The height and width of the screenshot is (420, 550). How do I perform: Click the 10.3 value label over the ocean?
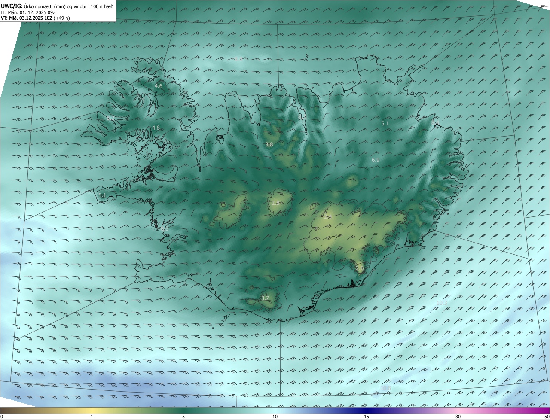442,303
